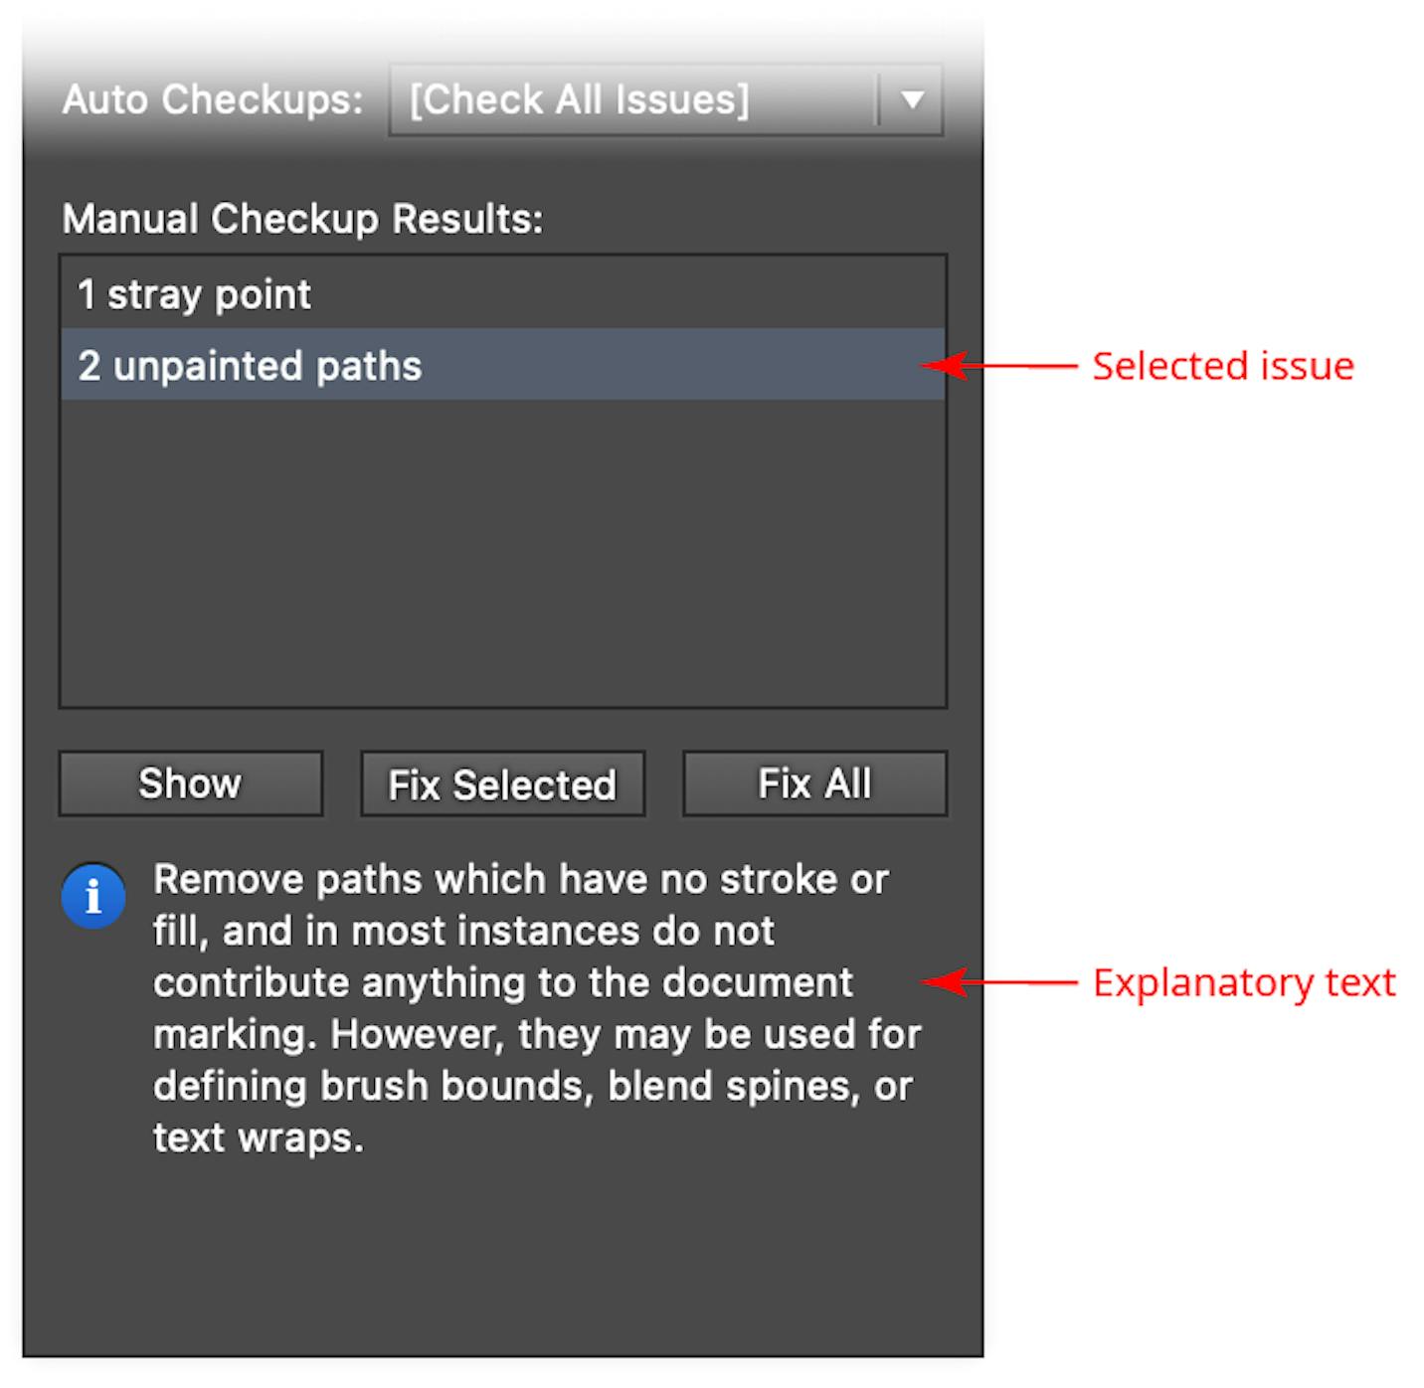Highlight the stray point result entry
Image resolution: width=1424 pixels, height=1388 pixels.
398,293
